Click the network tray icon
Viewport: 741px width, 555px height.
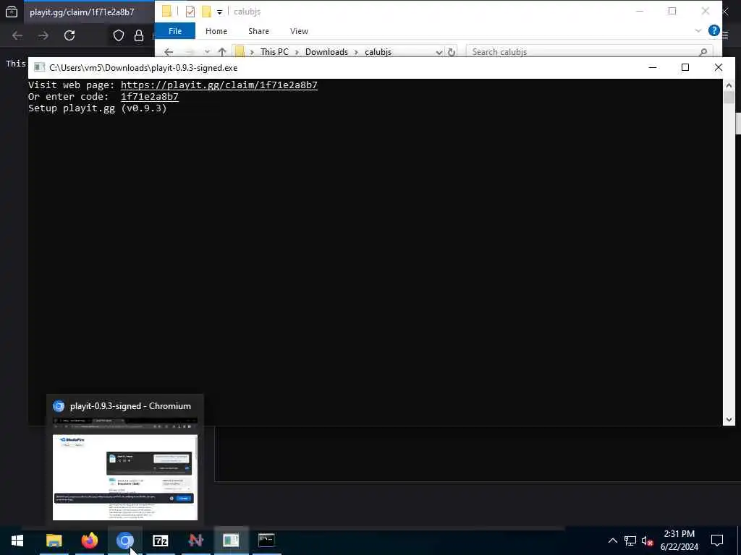(x=630, y=541)
